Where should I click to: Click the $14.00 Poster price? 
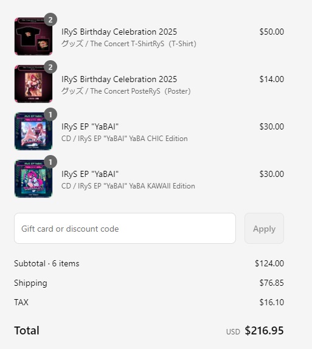click(272, 79)
